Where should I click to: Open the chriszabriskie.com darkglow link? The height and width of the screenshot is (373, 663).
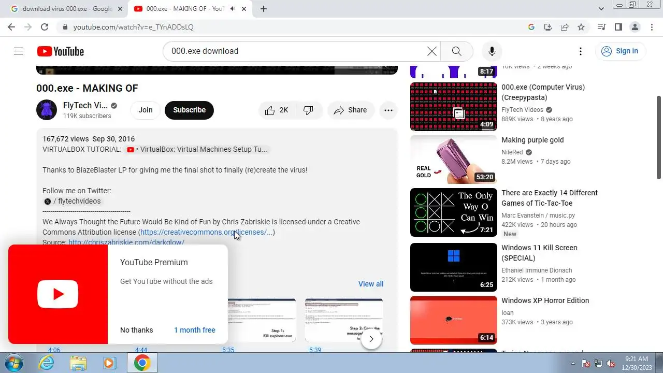pyautogui.click(x=126, y=242)
